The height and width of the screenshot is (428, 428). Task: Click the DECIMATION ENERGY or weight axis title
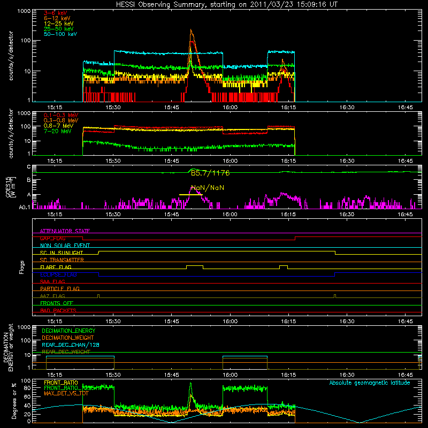tap(8, 347)
